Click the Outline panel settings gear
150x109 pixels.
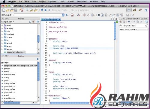click(38, 59)
